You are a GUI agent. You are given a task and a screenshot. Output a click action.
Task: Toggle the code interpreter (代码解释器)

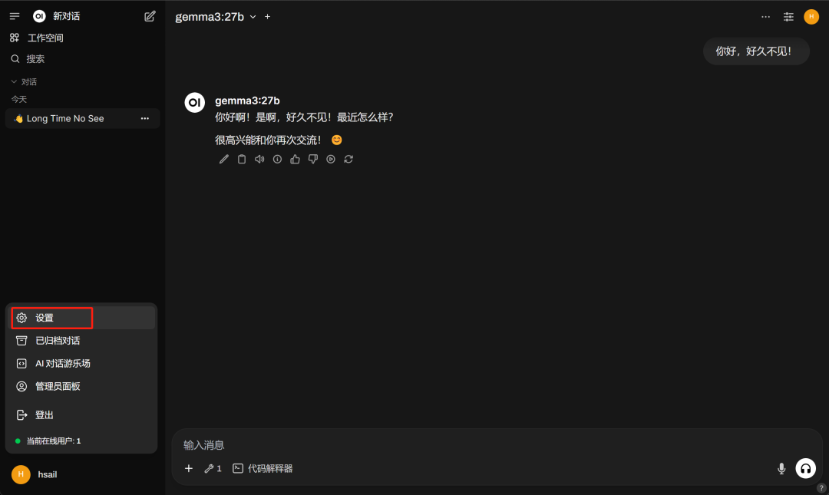(x=263, y=469)
